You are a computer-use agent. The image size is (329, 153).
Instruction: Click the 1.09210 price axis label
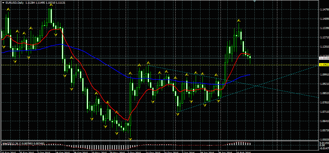click(324, 84)
